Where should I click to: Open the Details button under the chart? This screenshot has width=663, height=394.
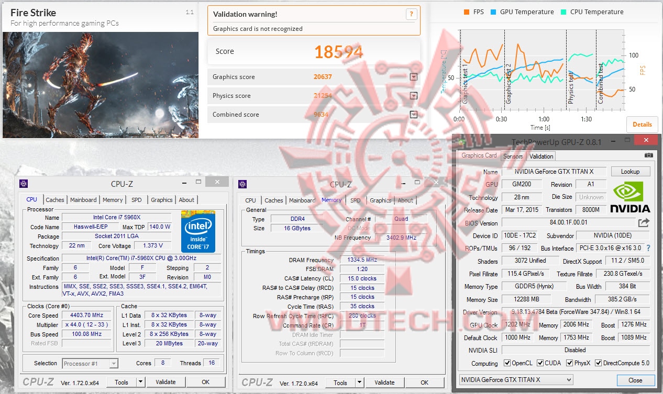(642, 124)
